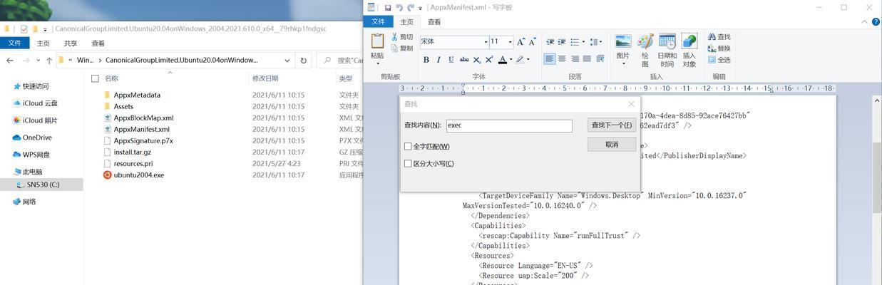The image size is (882, 285).
Task: Open WordPad Help question mark icon
Action: pyautogui.click(x=875, y=22)
